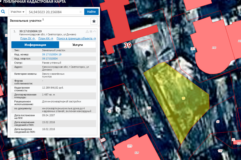Click Поиск в границах объекта link
This screenshot has height=160, width=241.
(76, 38)
